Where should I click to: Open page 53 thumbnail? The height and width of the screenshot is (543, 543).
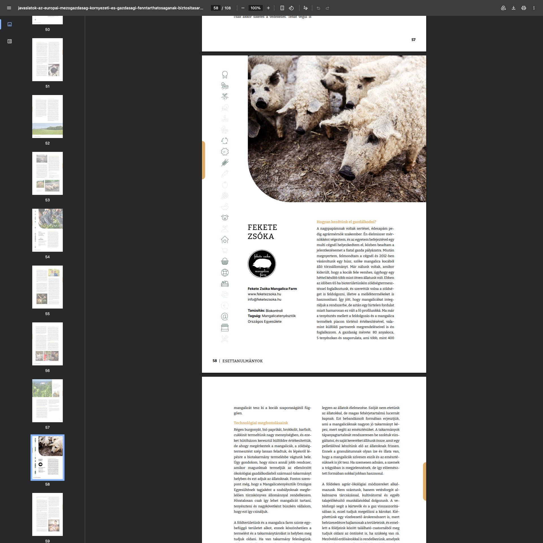[x=48, y=173]
